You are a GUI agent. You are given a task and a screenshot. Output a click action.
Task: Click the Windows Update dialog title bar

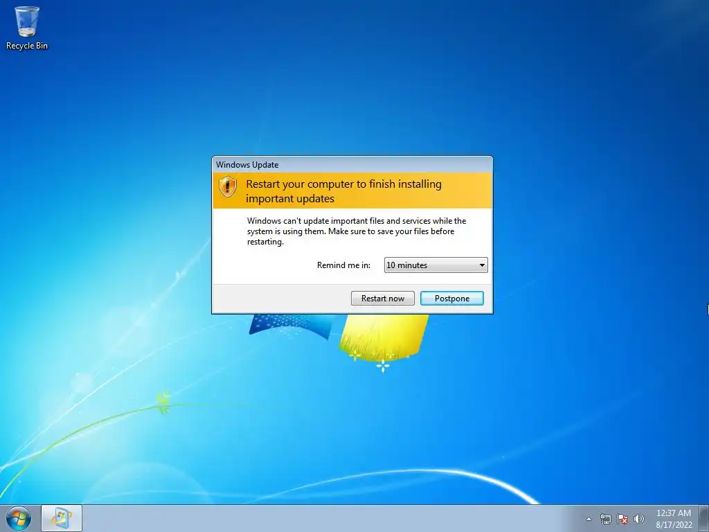point(352,165)
